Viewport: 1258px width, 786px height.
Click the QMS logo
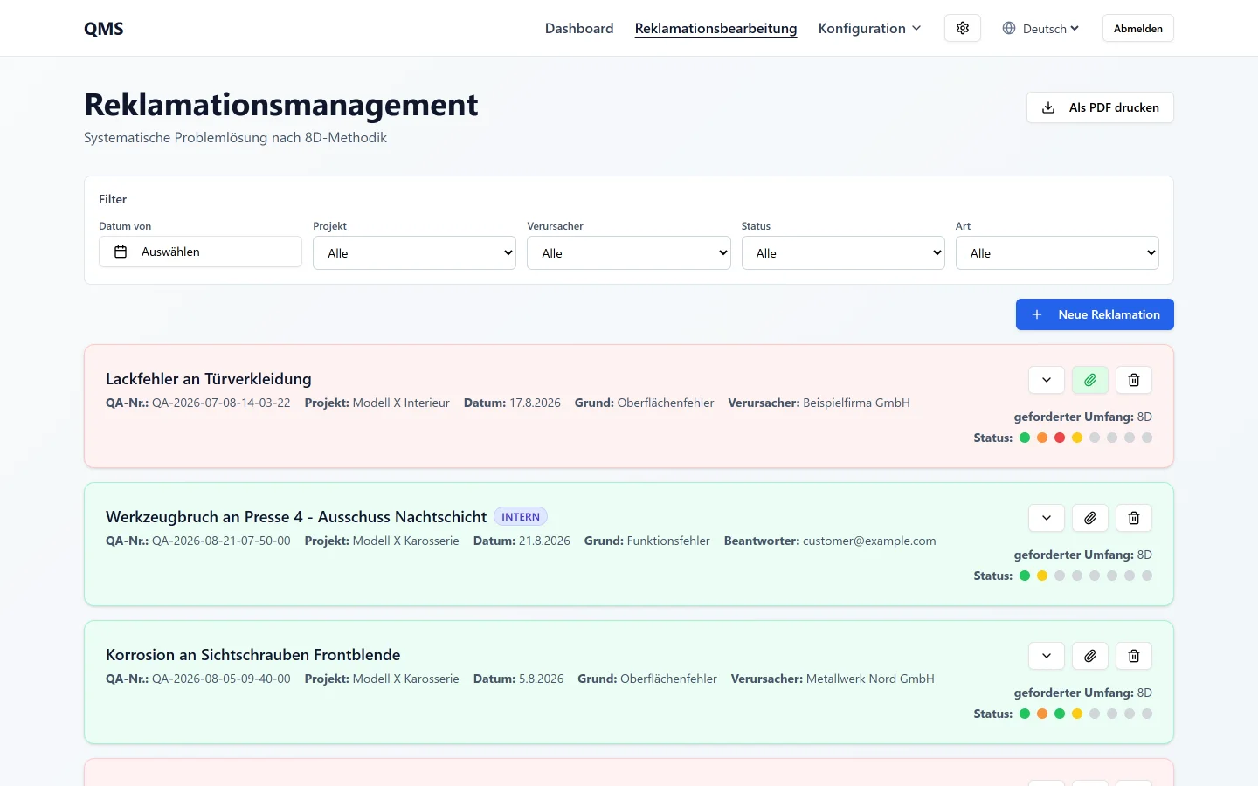tap(104, 28)
